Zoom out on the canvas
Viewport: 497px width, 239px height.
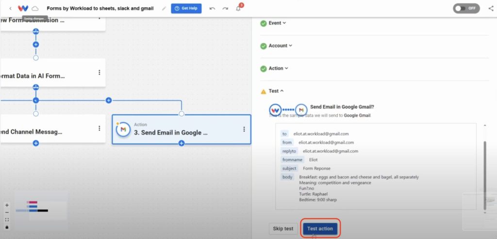pos(7,212)
